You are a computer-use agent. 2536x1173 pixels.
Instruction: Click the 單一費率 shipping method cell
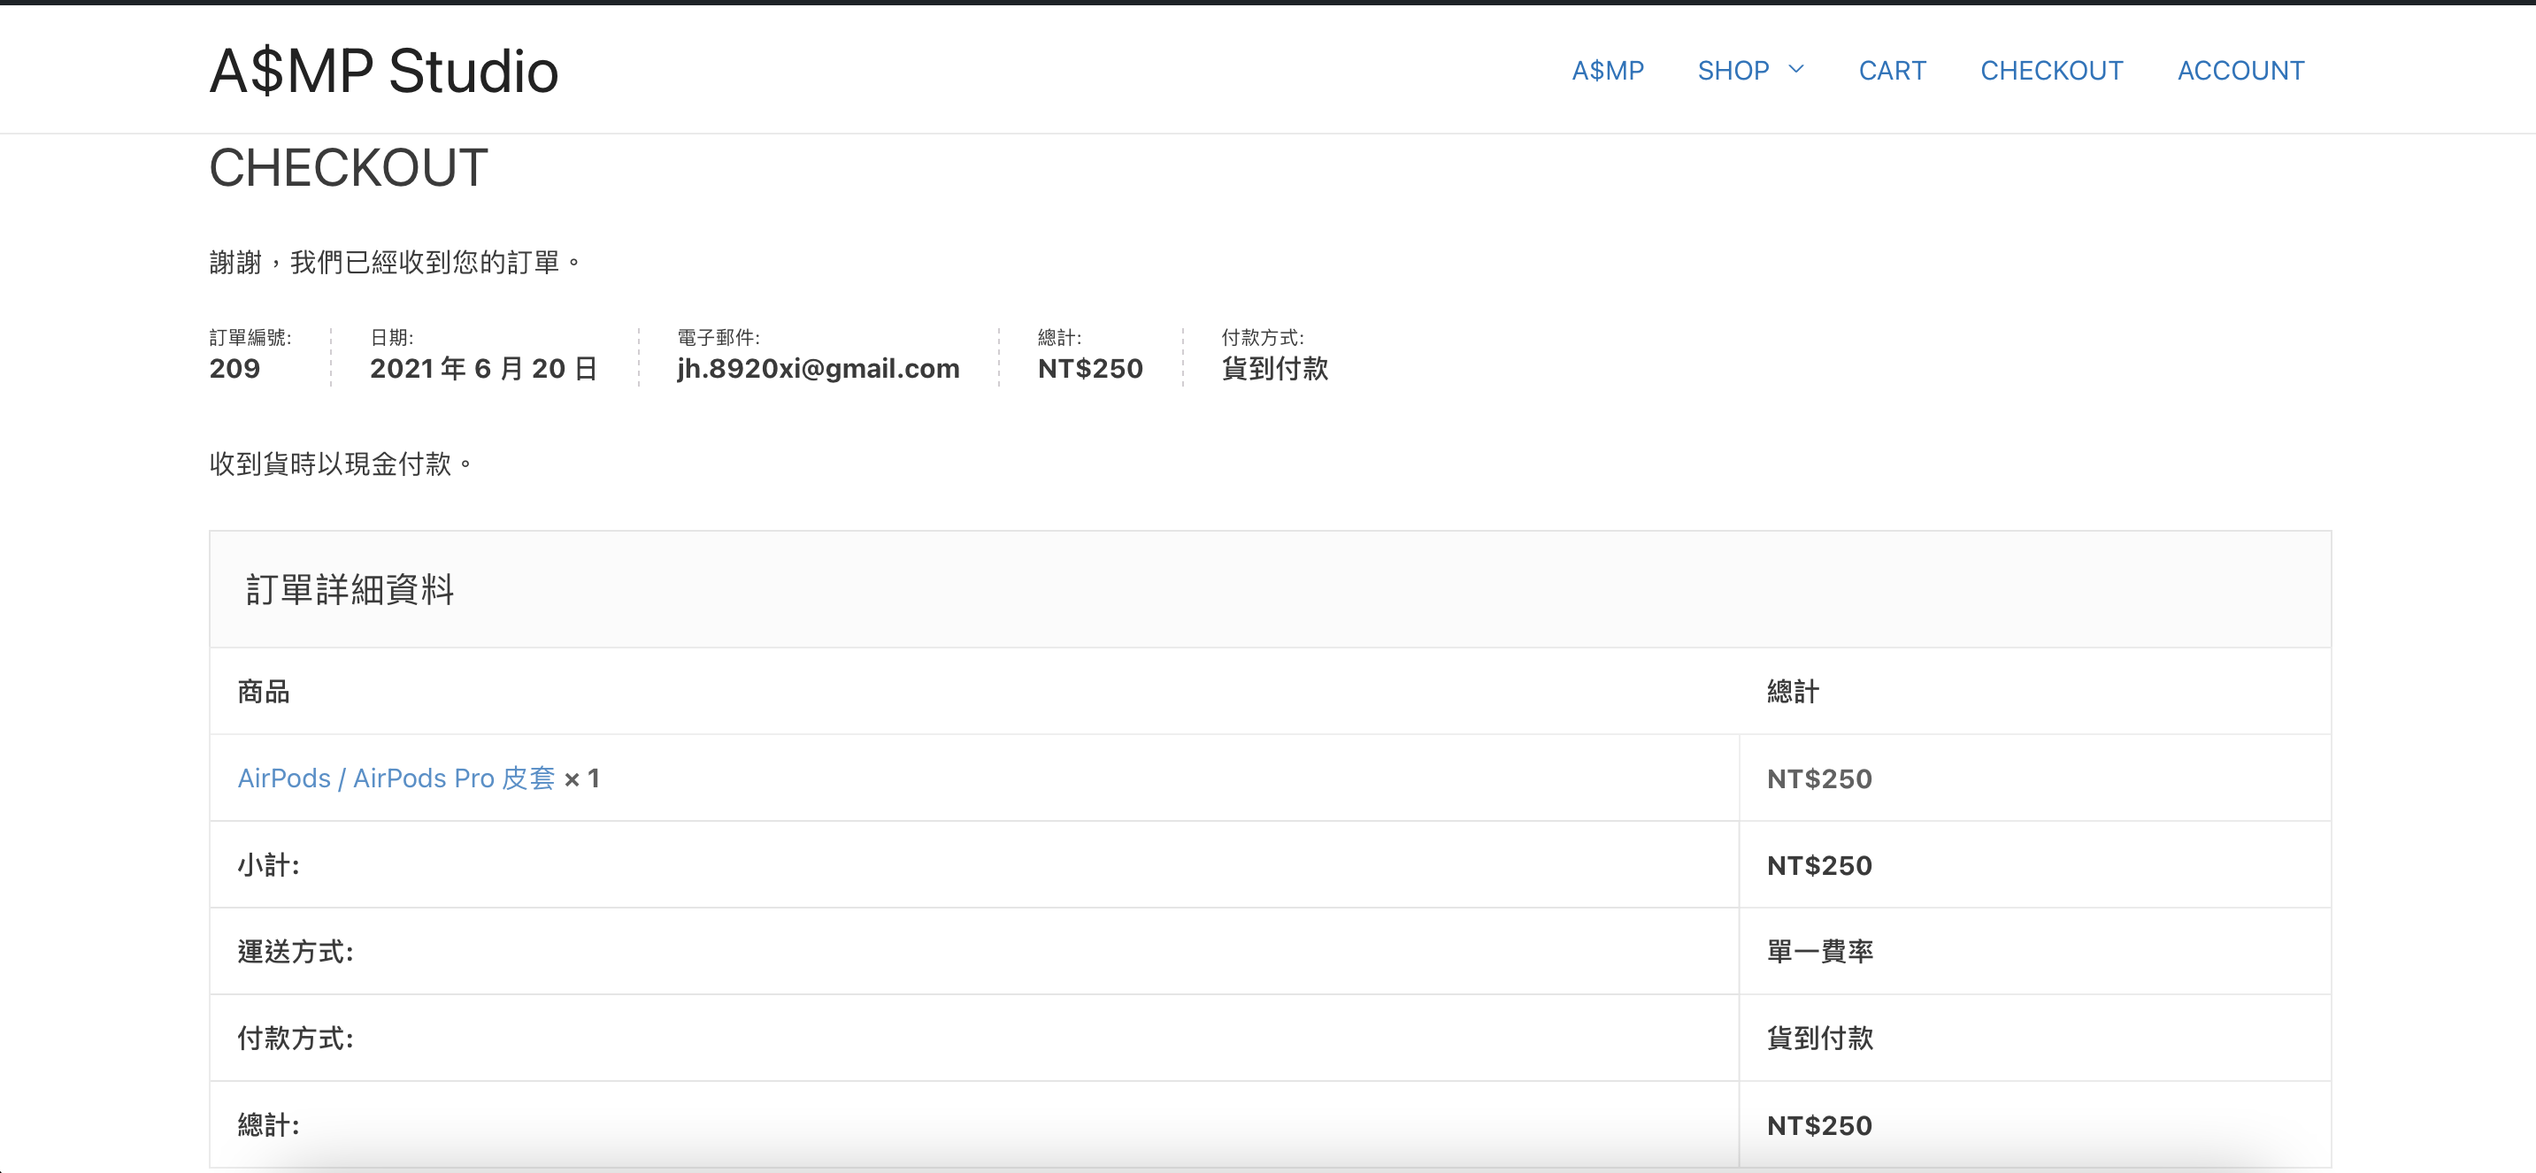(x=1819, y=952)
